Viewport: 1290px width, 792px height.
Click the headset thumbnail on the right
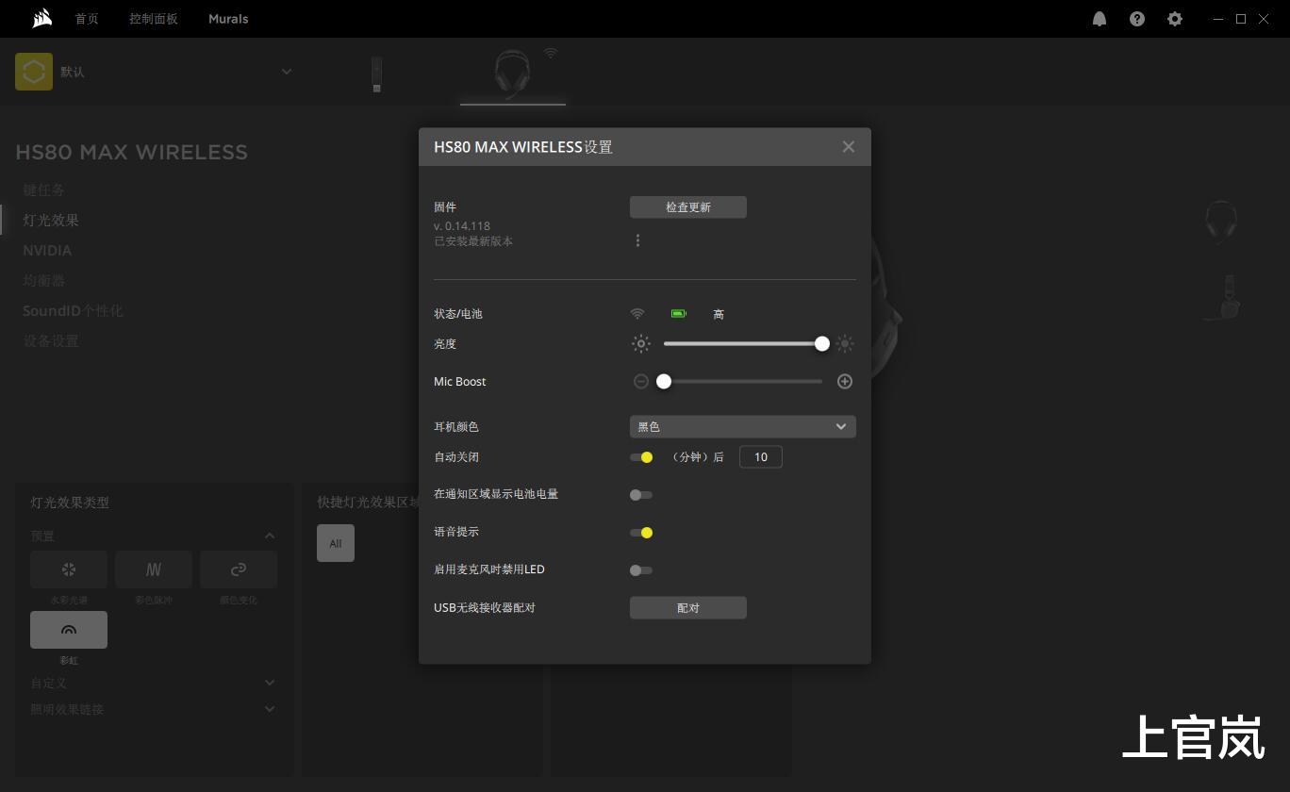tap(1221, 223)
